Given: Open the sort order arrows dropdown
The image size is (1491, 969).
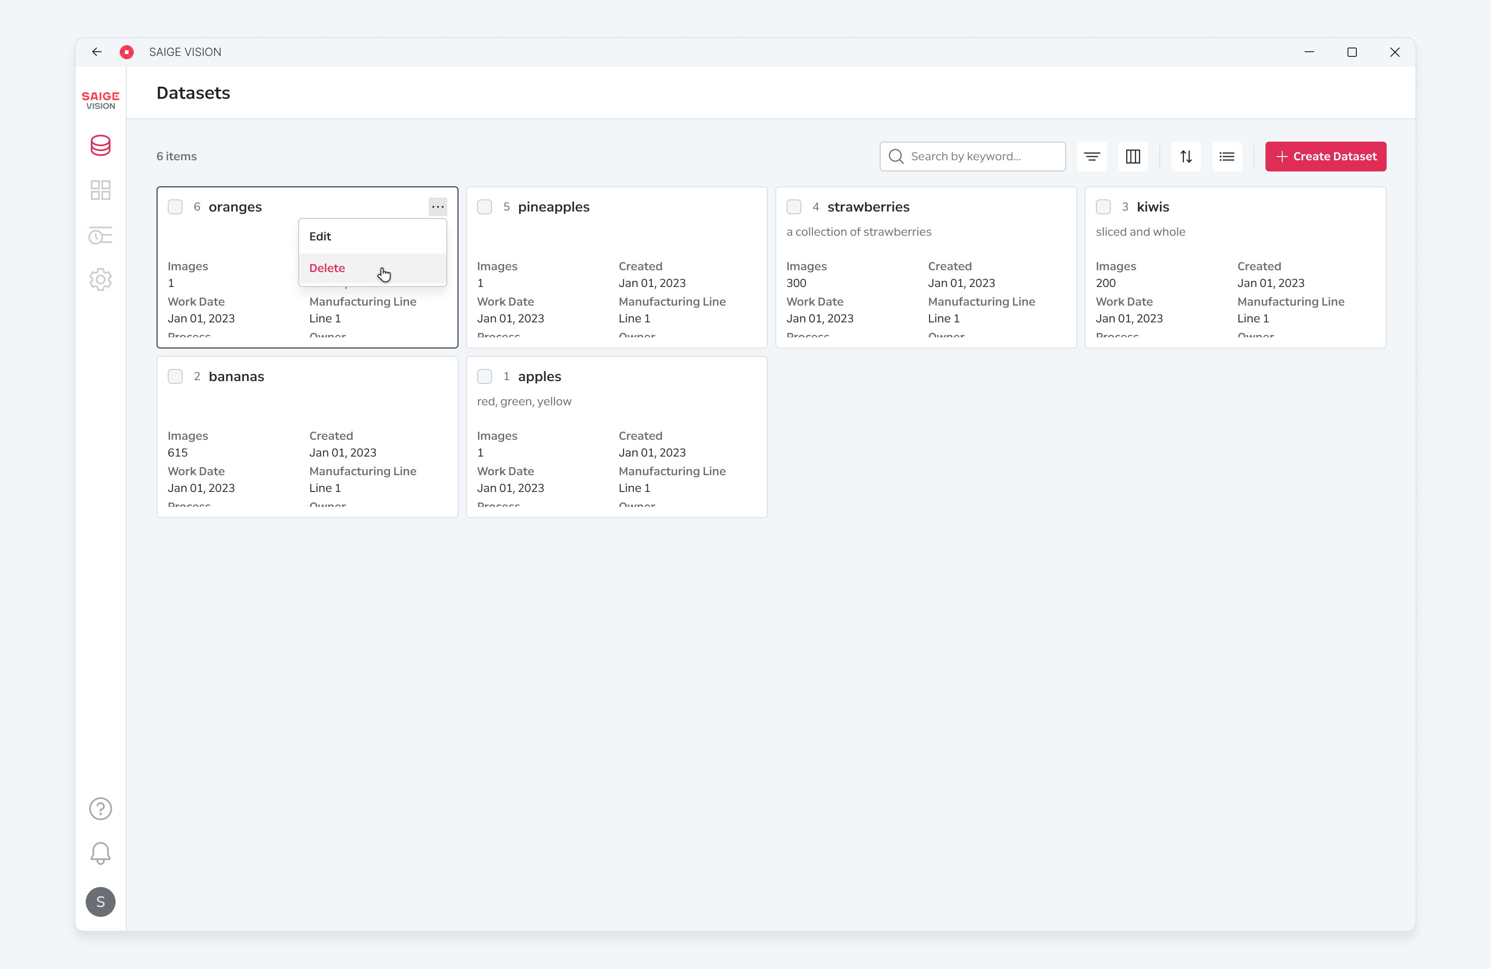Looking at the screenshot, I should pyautogui.click(x=1186, y=157).
